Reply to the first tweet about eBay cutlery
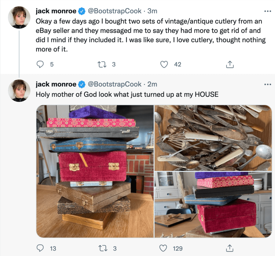Image resolution: width=275 pixels, height=256 pixels. [40, 64]
